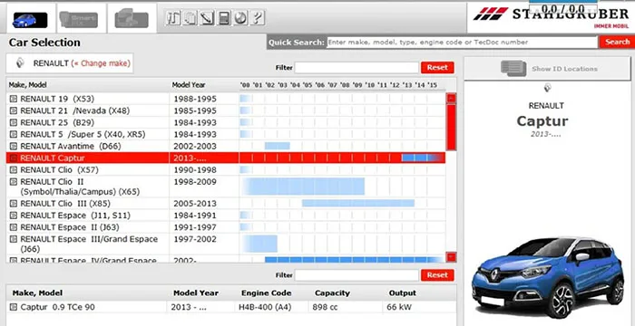The image size is (635, 326).
Task: Click the Clio II timeline bar
Action: point(304,186)
